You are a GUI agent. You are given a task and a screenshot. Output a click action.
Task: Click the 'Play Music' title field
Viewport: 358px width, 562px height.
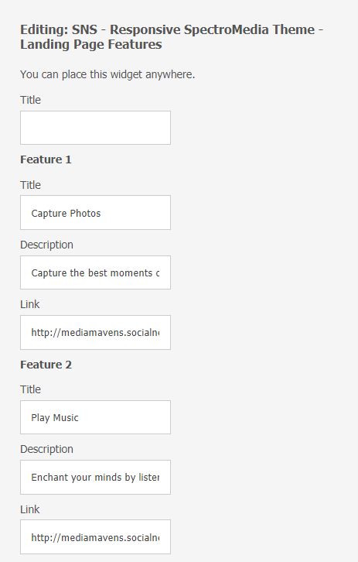pyautogui.click(x=95, y=417)
